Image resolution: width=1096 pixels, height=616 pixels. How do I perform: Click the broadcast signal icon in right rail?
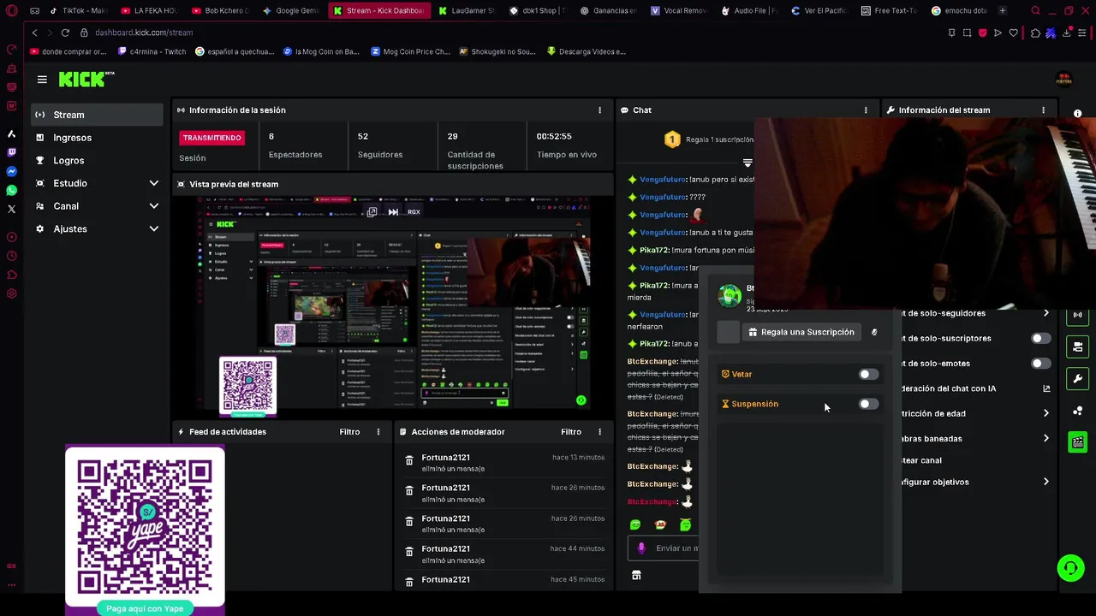(x=1078, y=315)
